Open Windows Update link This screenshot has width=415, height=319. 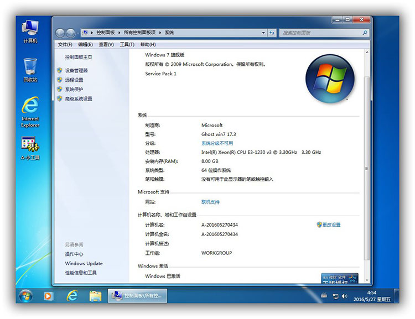[84, 264]
